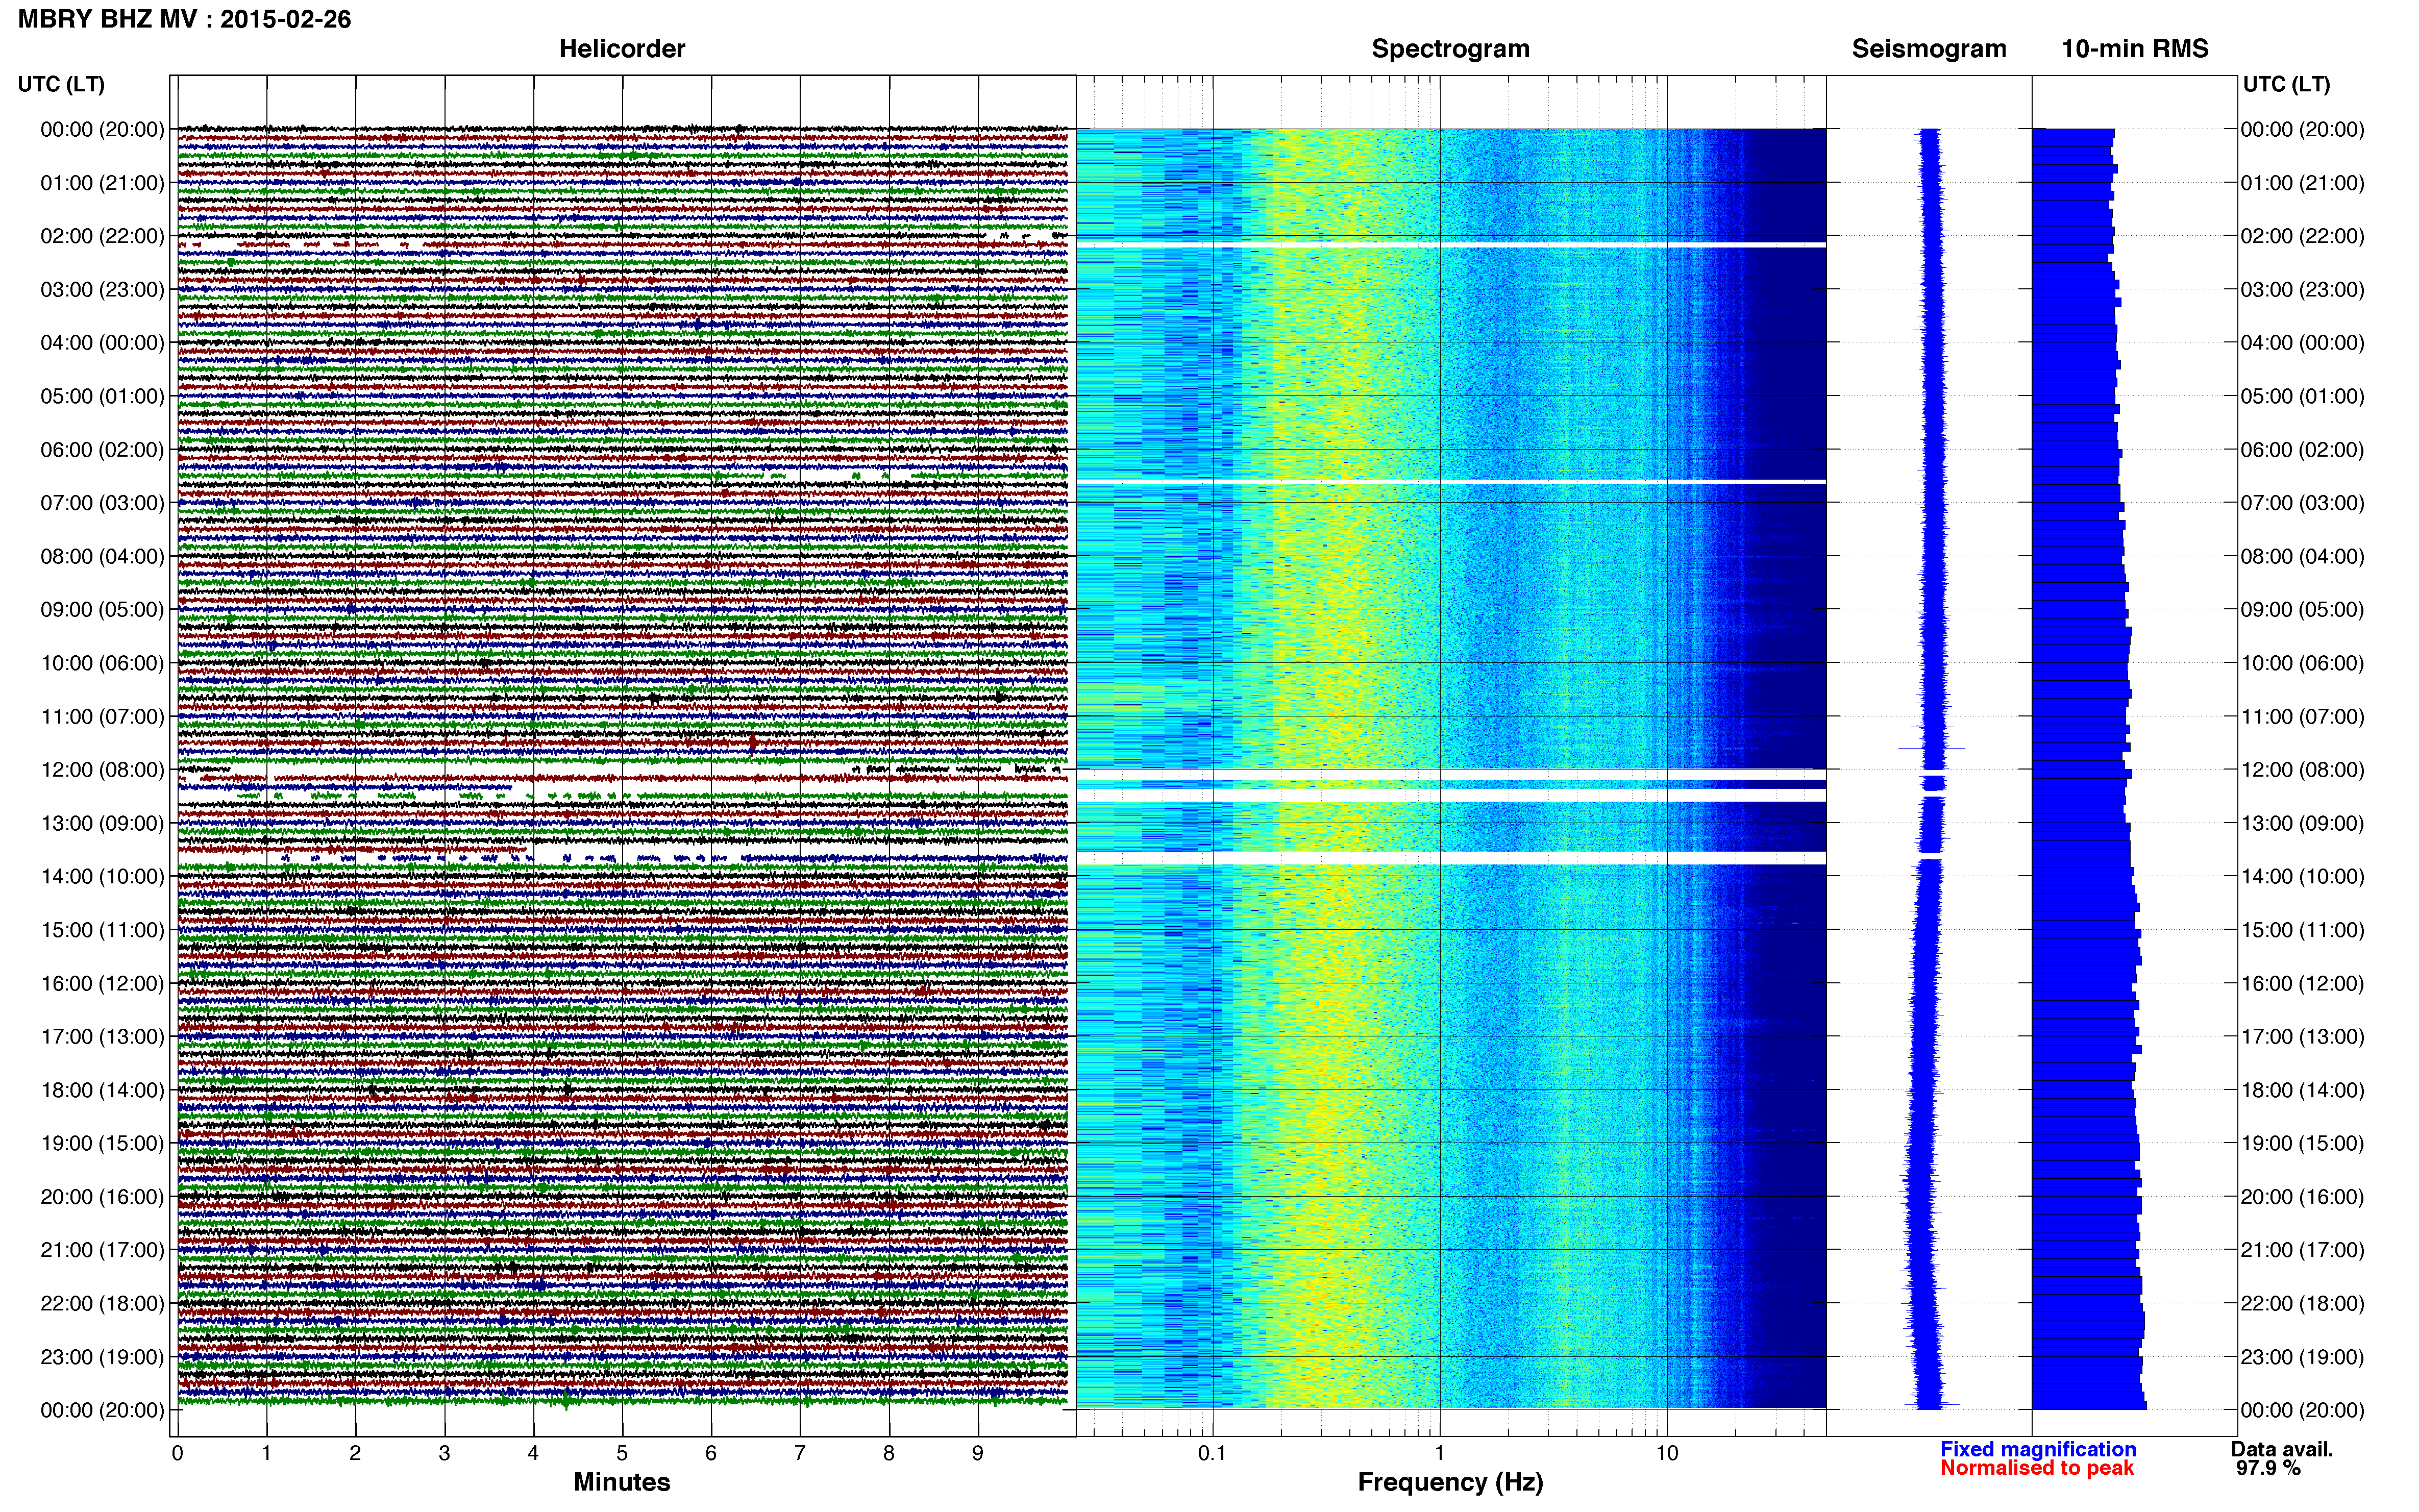Click the frequency tick label '1'
This screenshot has width=2419, height=1512.
pyautogui.click(x=1439, y=1453)
